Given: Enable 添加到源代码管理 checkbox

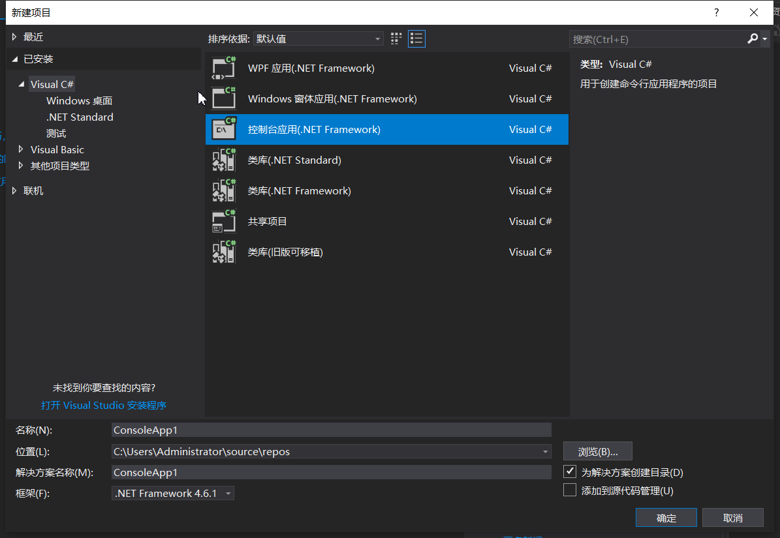Looking at the screenshot, I should point(570,490).
